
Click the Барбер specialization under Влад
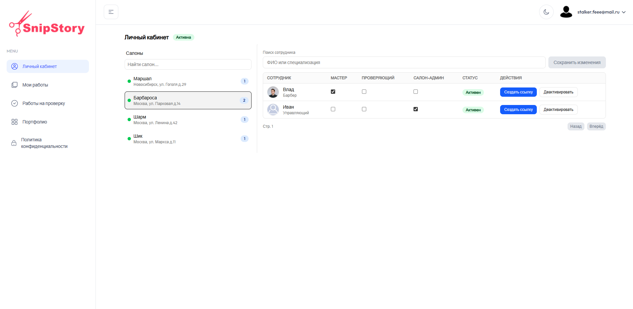[x=290, y=95]
